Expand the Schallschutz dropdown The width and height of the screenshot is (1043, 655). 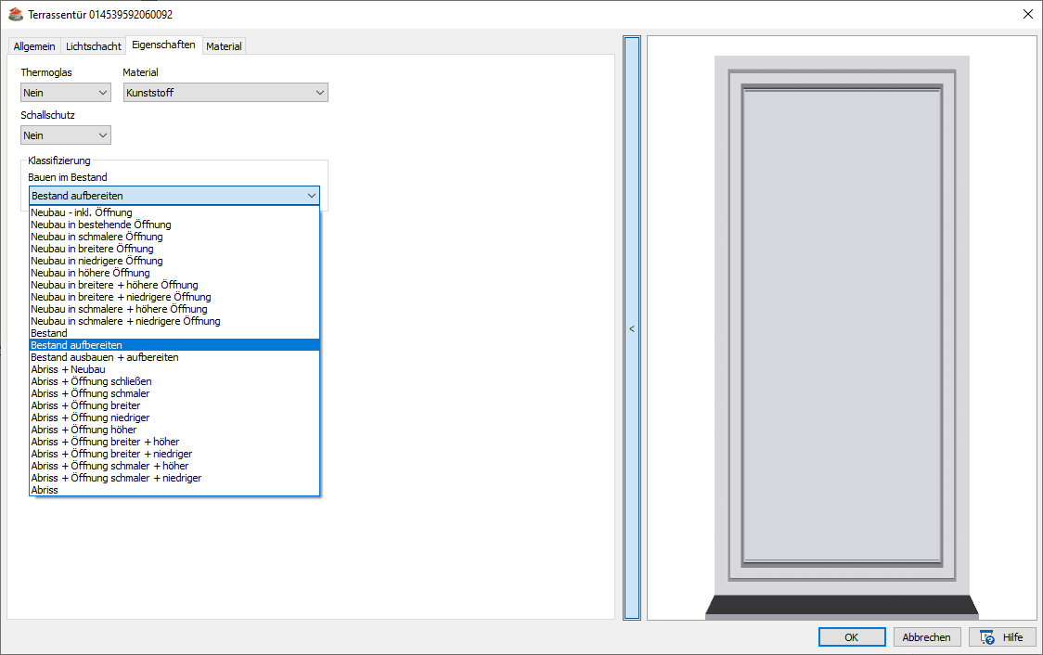click(x=65, y=135)
